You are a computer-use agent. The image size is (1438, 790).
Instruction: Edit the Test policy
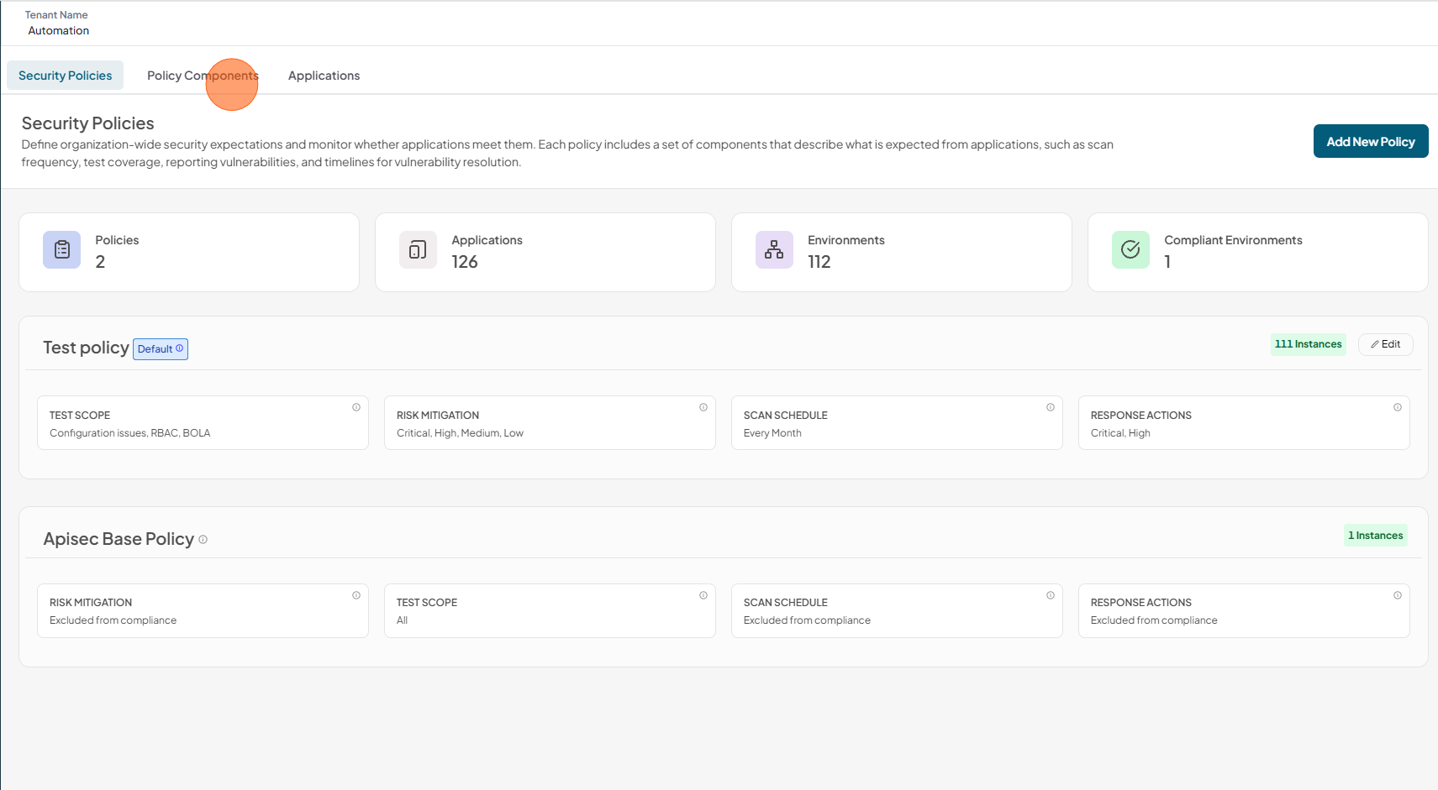(1385, 344)
